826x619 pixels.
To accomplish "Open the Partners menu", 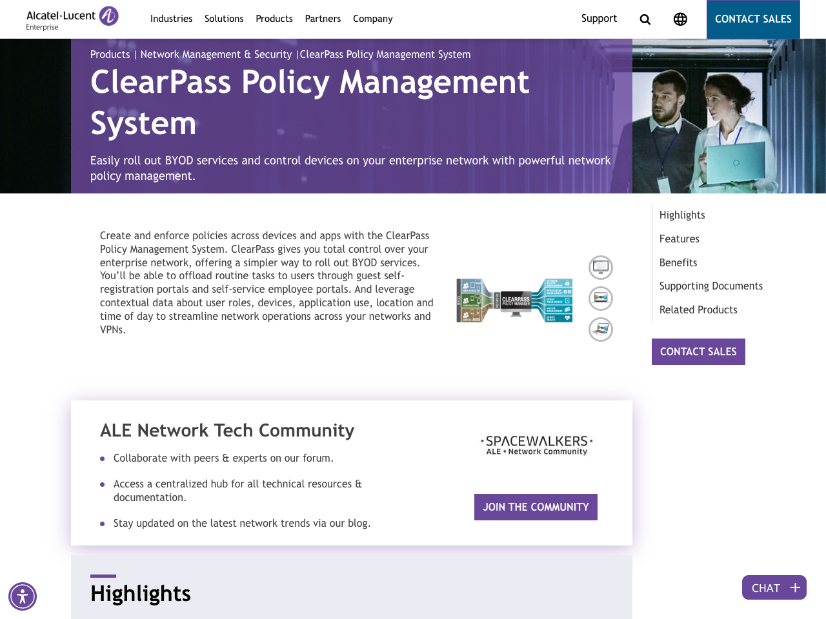I will (x=323, y=19).
